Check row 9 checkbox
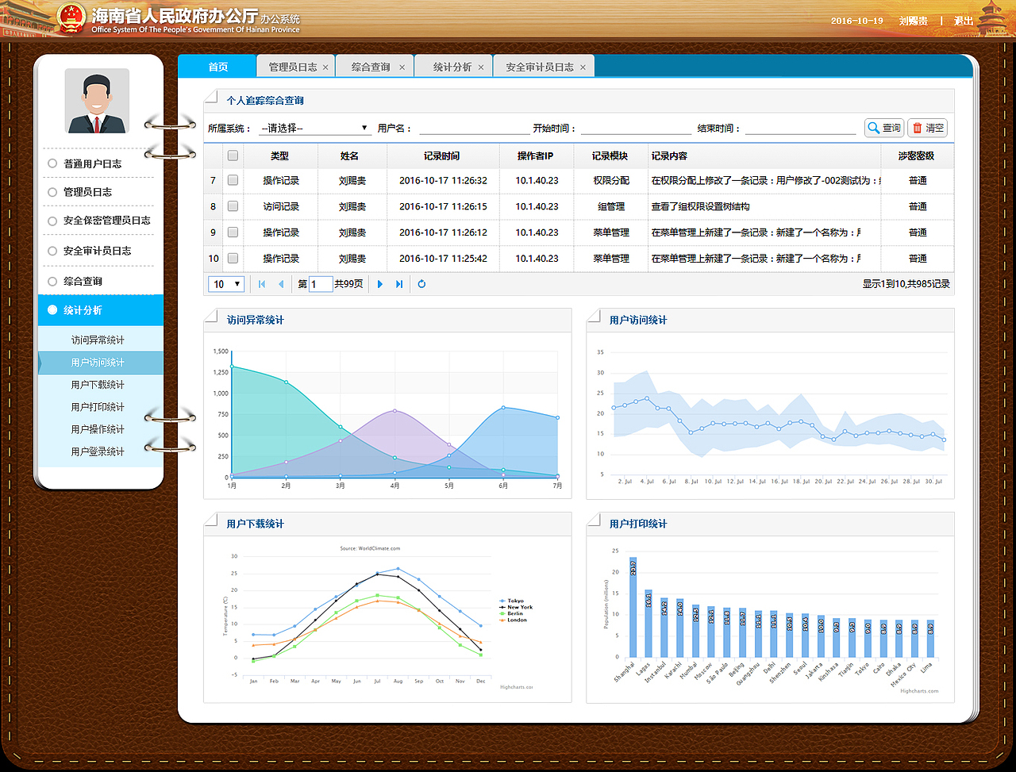The height and width of the screenshot is (772, 1016). point(233,232)
